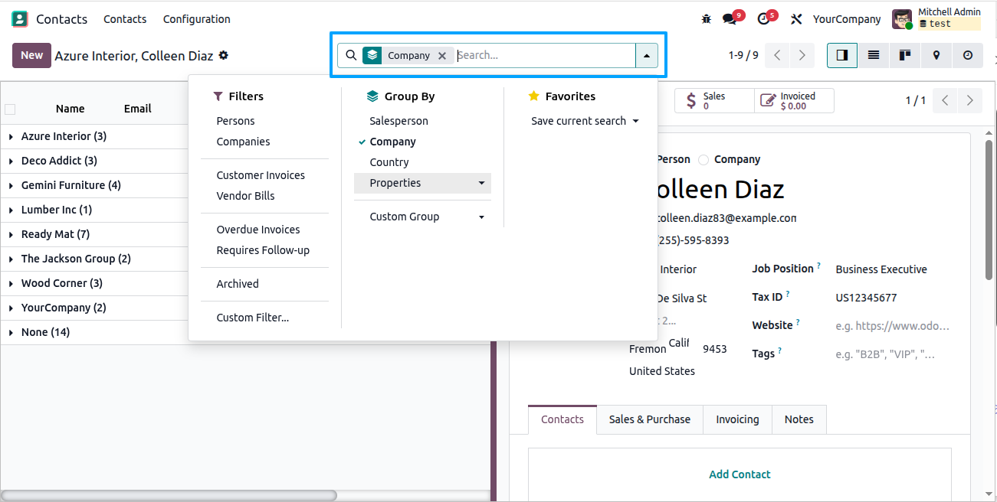Open the Contacts app home icon
This screenshot has height=502, width=997.
click(20, 19)
